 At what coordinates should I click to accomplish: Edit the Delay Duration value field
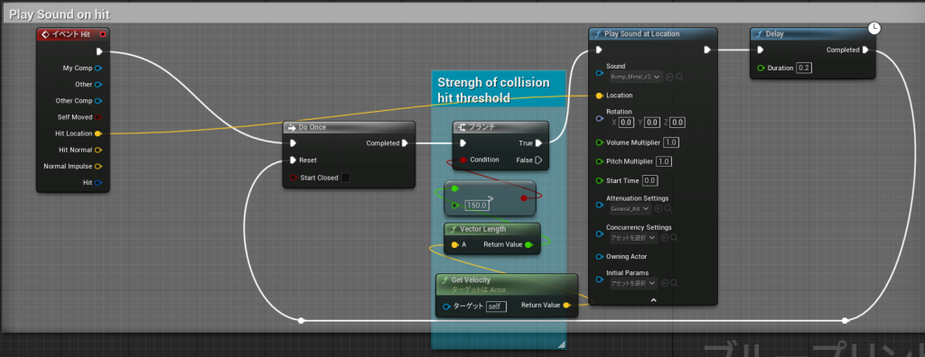[804, 69]
